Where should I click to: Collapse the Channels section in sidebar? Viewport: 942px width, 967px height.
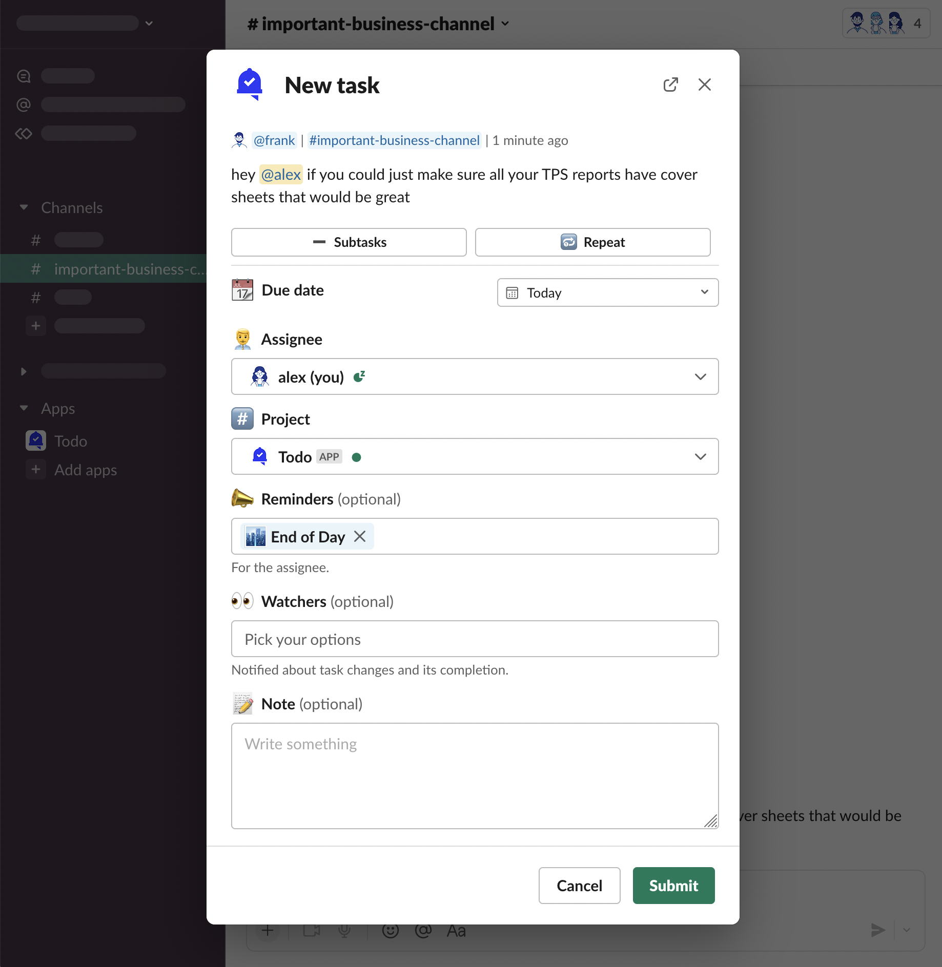coord(24,207)
